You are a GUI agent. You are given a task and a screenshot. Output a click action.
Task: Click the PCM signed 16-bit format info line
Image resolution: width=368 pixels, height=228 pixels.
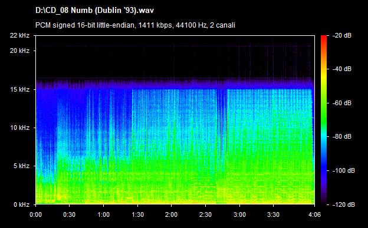(x=135, y=25)
